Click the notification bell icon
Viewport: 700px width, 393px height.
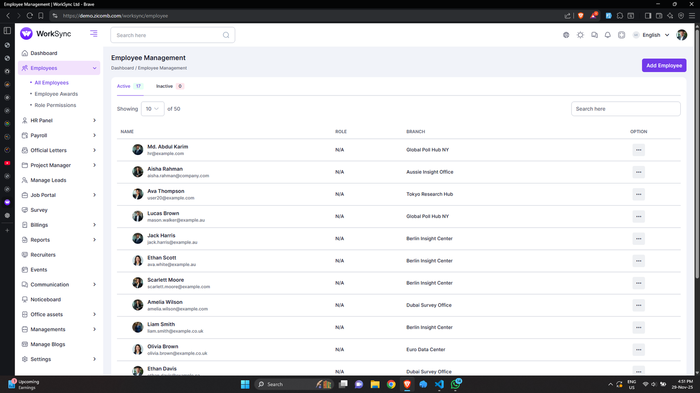(x=608, y=35)
